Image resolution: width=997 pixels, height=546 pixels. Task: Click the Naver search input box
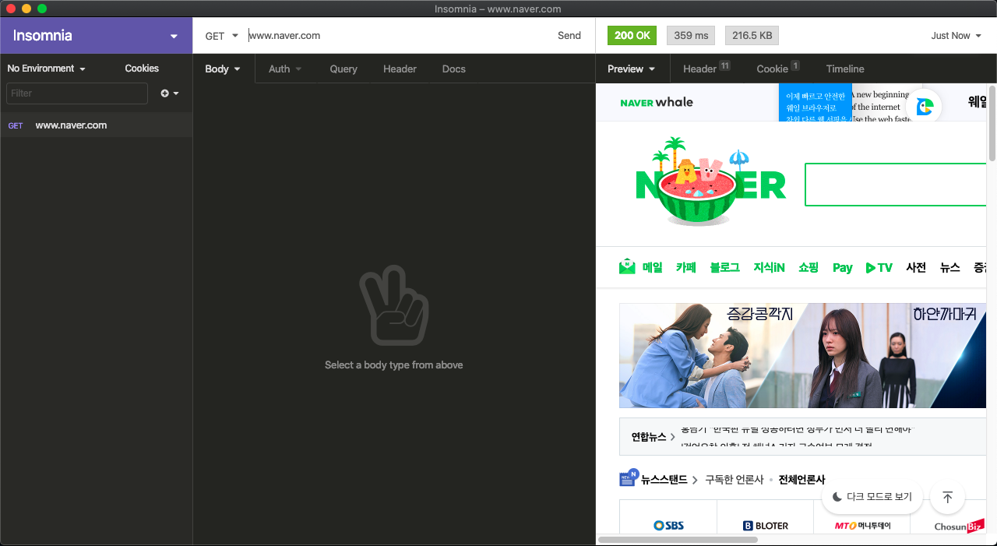[x=896, y=185]
